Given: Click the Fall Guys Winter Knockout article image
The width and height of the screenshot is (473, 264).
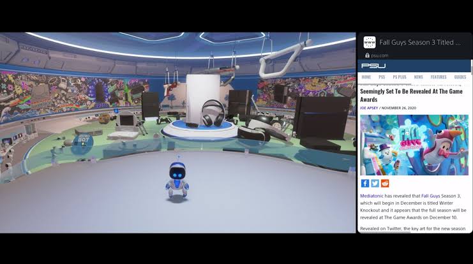Looking at the screenshot, I should pos(414,145).
